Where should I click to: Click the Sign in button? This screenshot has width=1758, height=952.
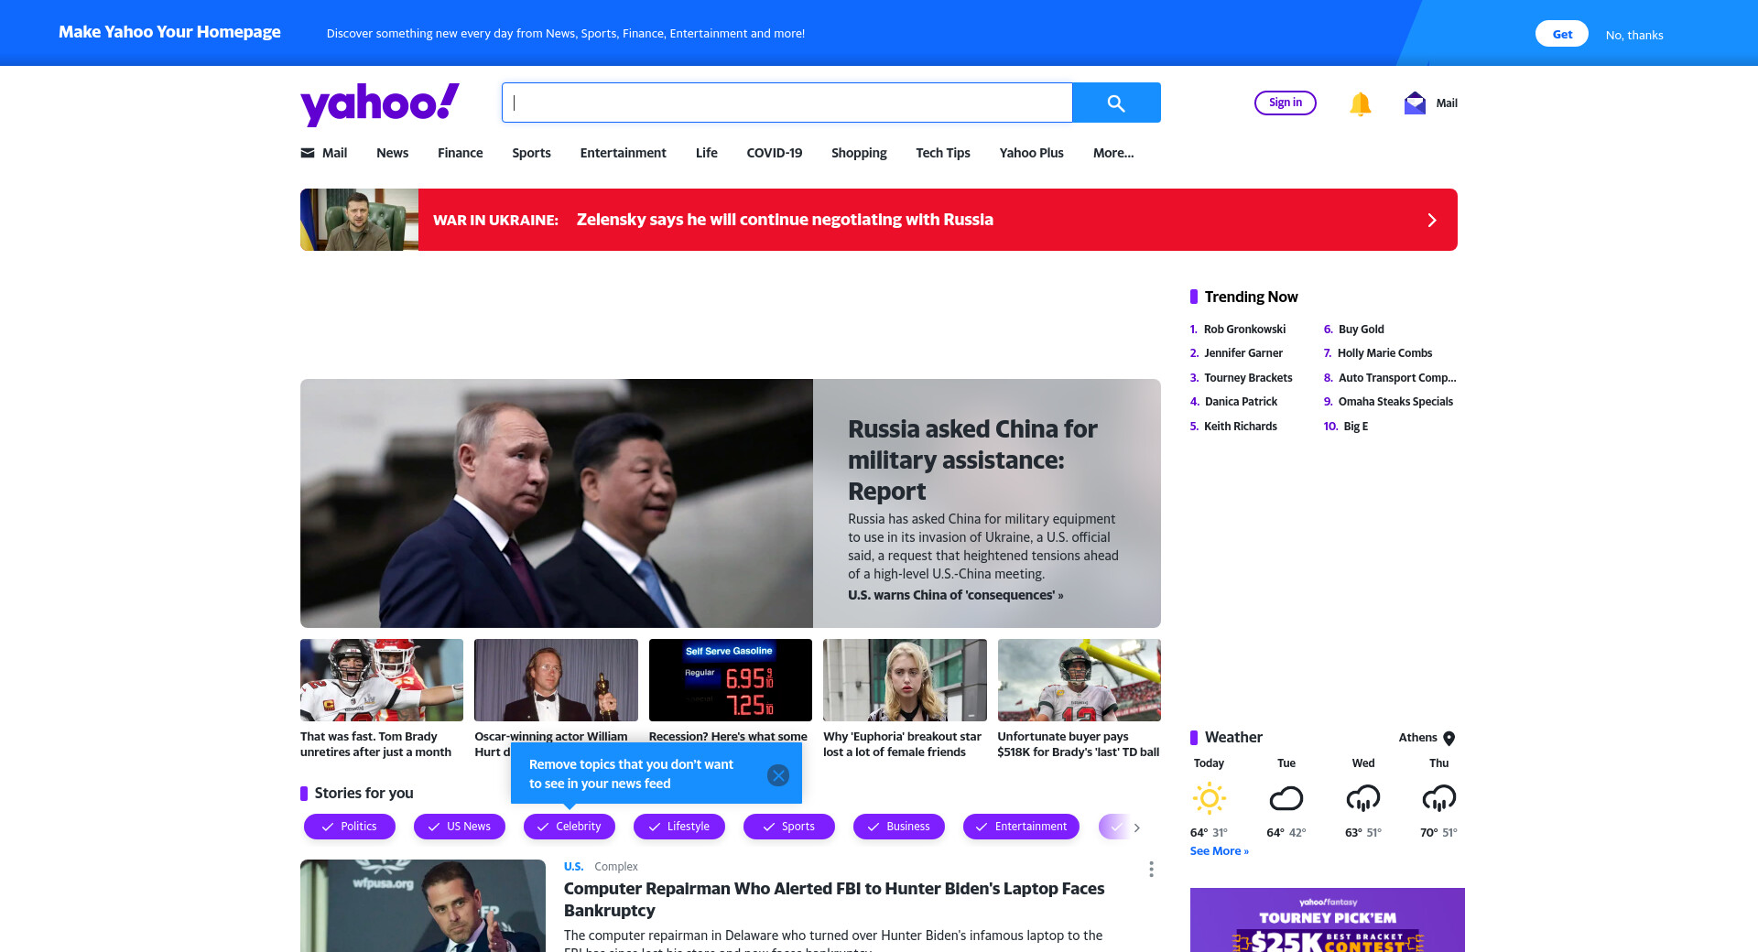tap(1285, 103)
